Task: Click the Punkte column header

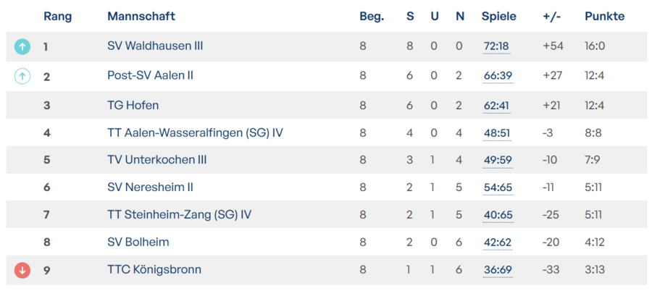Action: (604, 17)
